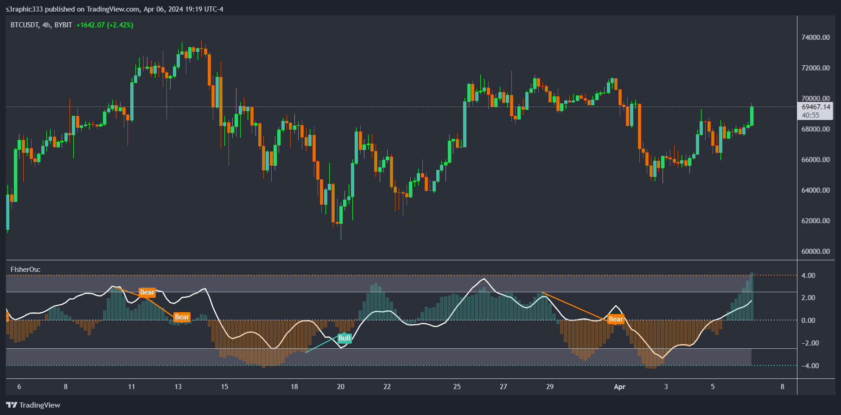Click the countdown timer 40:55
Viewport: 841px width, 415px height.
811,115
